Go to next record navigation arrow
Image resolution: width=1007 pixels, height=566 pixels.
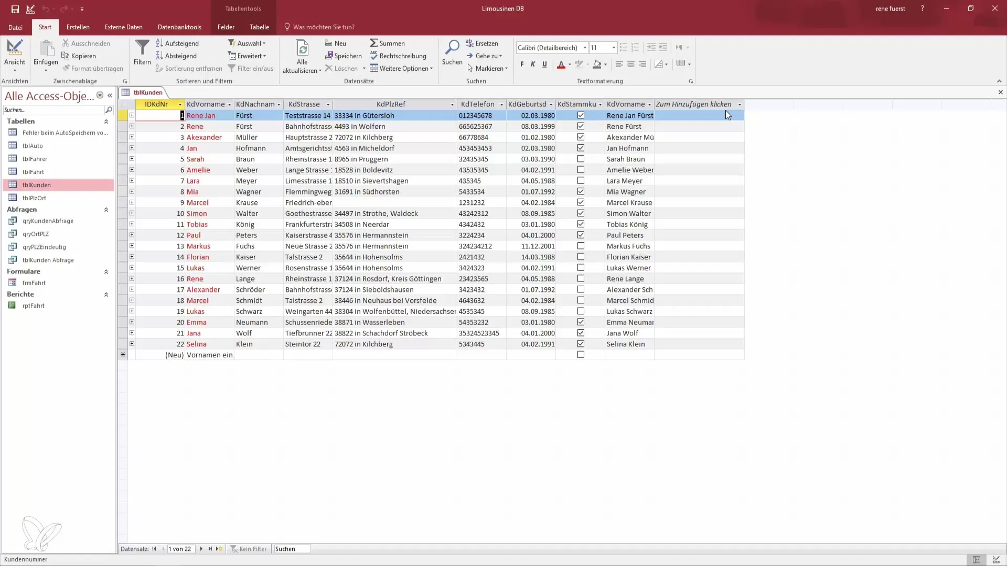coord(201,549)
